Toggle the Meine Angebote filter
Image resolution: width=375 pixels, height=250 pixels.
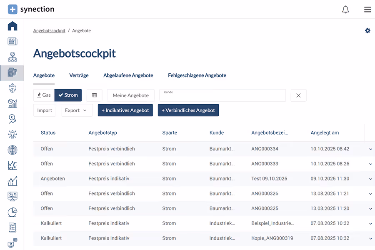130,95
